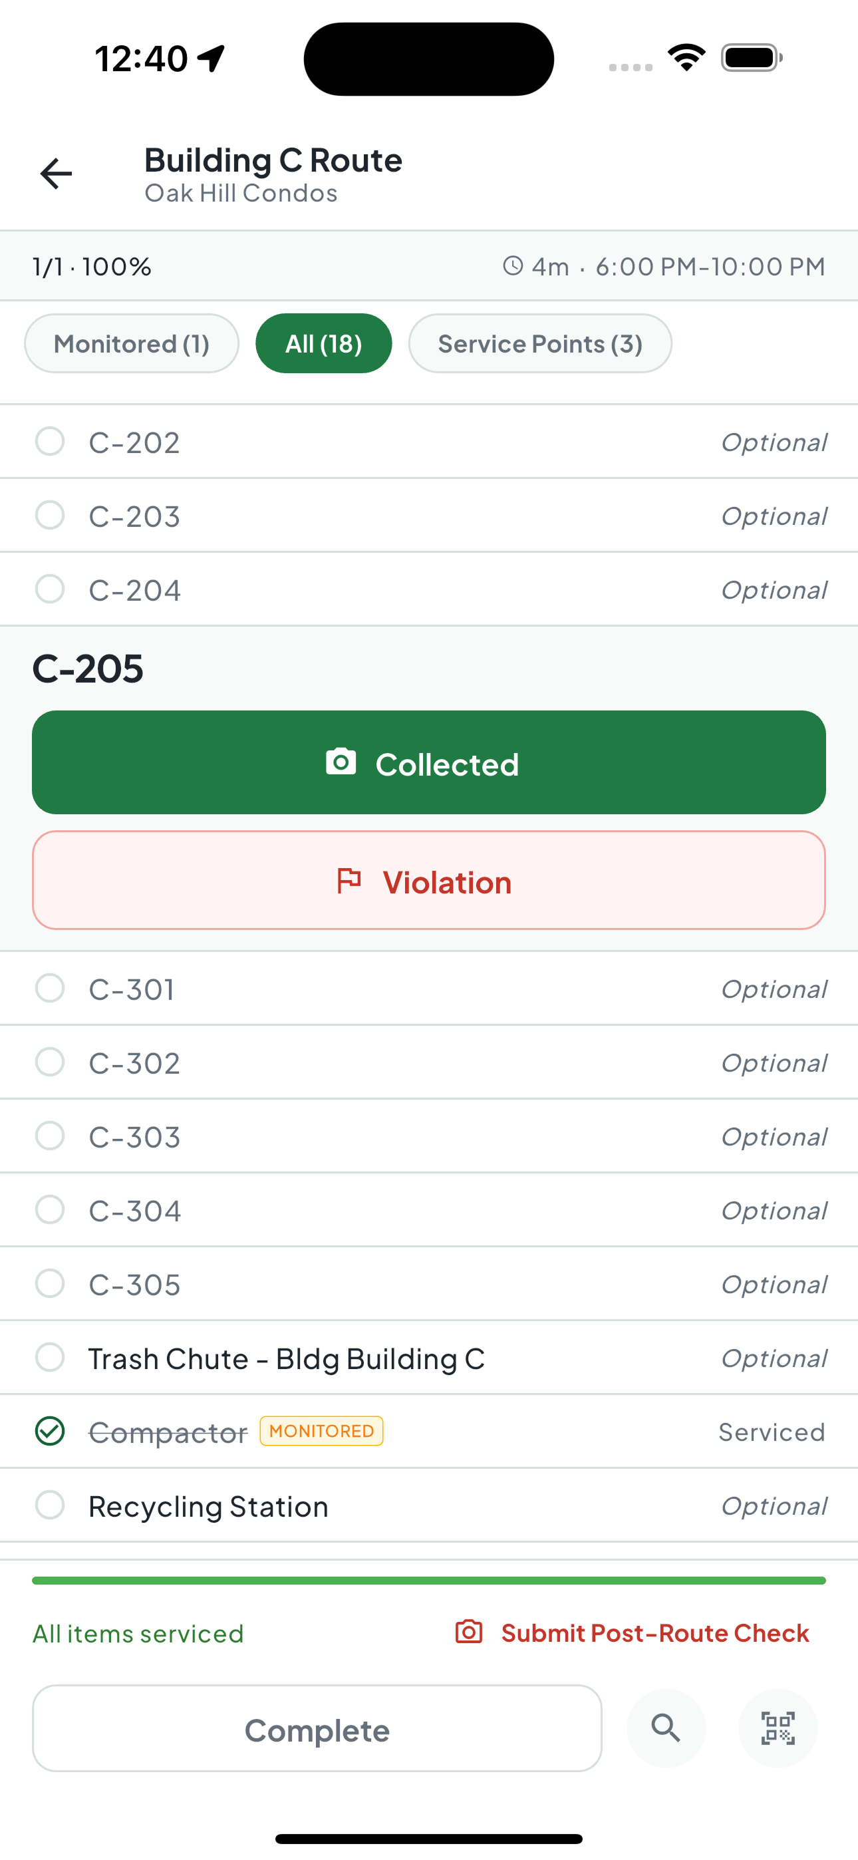Tap the Complete button
Viewport: 858px width, 1860px height.
point(317,1728)
